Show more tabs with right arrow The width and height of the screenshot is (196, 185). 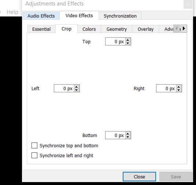click(184, 29)
